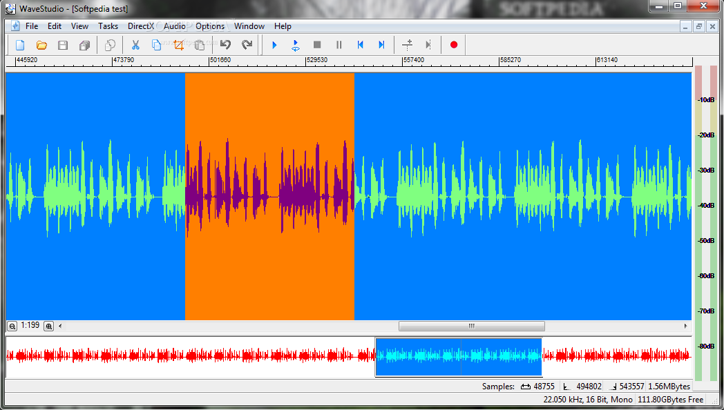Viewport: 724px width, 410px height.
Task: Open the Tasks menu
Action: tap(108, 26)
